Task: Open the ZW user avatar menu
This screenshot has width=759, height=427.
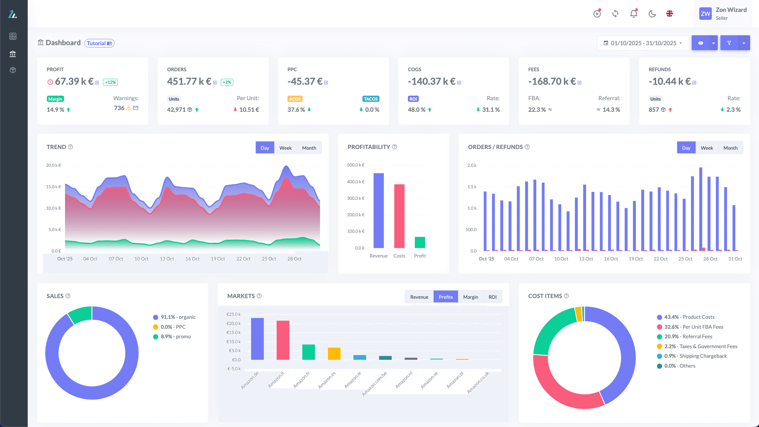Action: coord(705,14)
